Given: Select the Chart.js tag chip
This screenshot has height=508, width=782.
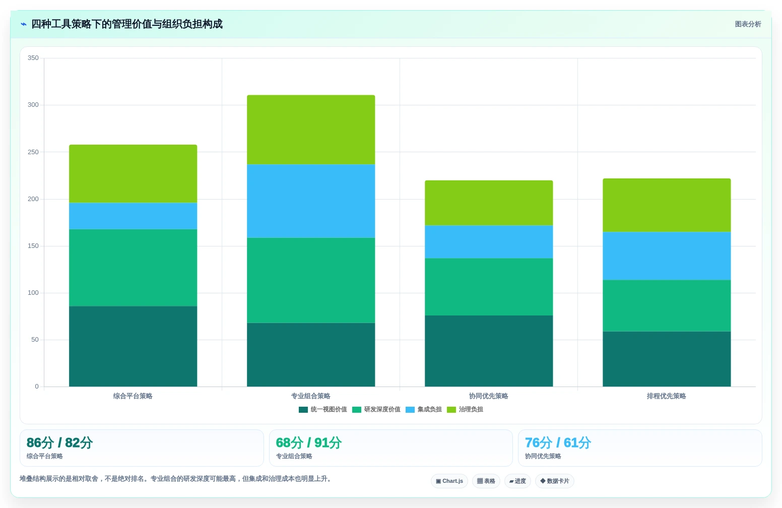Looking at the screenshot, I should point(449,481).
